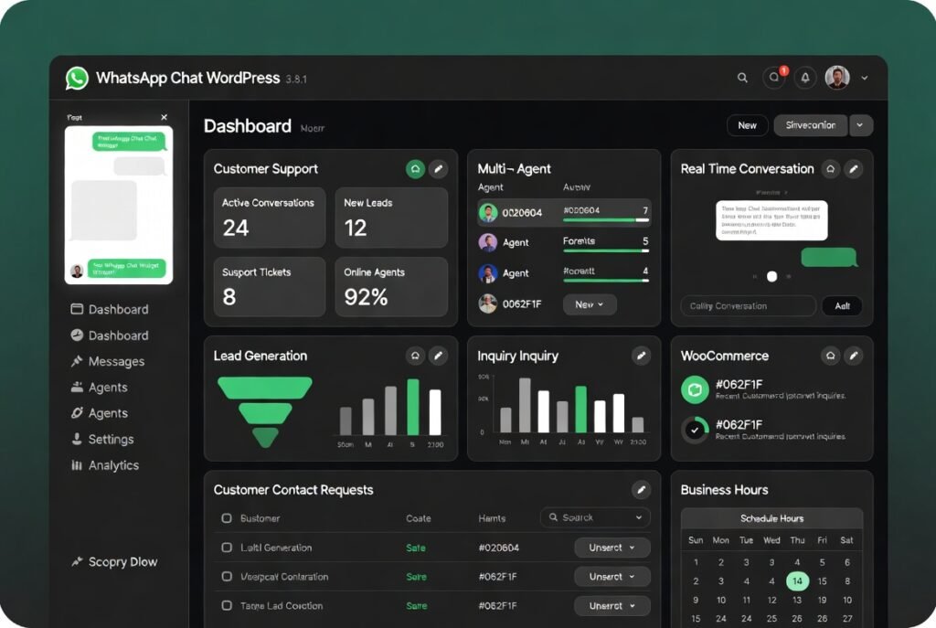Screen dimensions: 936x628
Task: Click the checkmark progress ring icon in WooCommerce
Action: tap(695, 430)
